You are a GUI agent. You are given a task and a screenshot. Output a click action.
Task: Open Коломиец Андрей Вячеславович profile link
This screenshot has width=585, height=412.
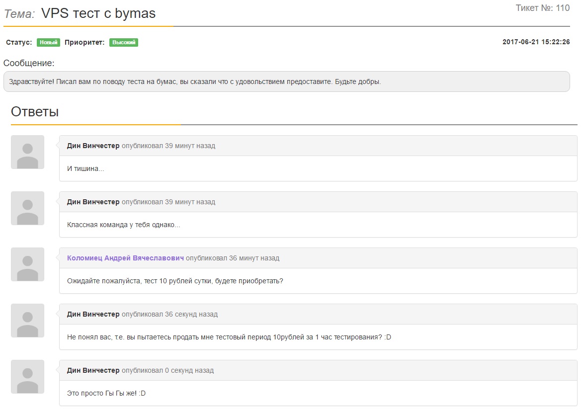[x=125, y=258]
